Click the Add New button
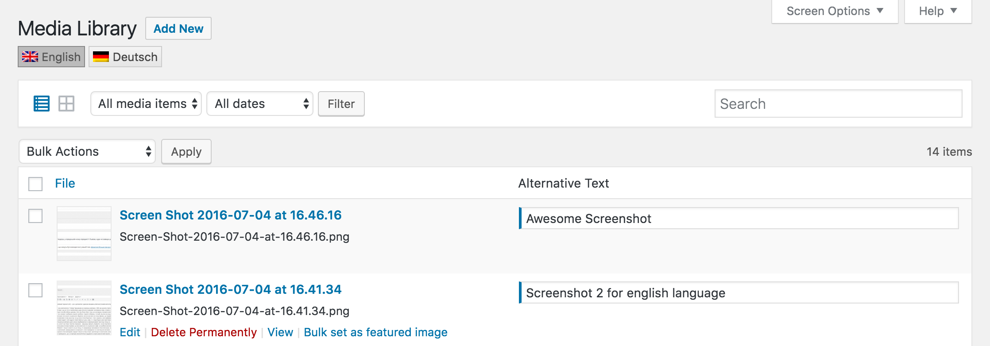 coord(178,28)
